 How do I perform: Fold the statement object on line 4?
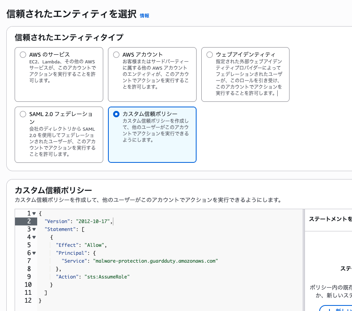coord(34,237)
